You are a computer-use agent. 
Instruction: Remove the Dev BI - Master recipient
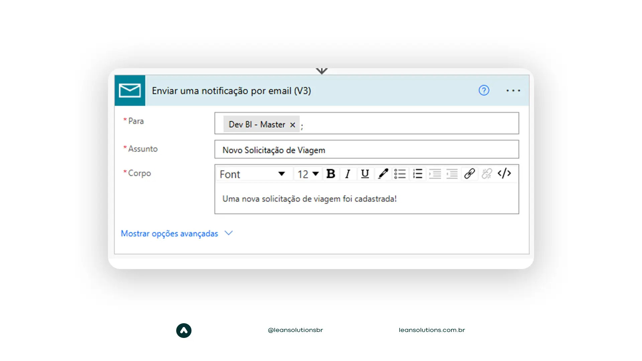(x=293, y=125)
